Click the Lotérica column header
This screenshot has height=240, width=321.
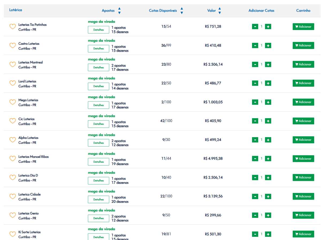pos(16,10)
